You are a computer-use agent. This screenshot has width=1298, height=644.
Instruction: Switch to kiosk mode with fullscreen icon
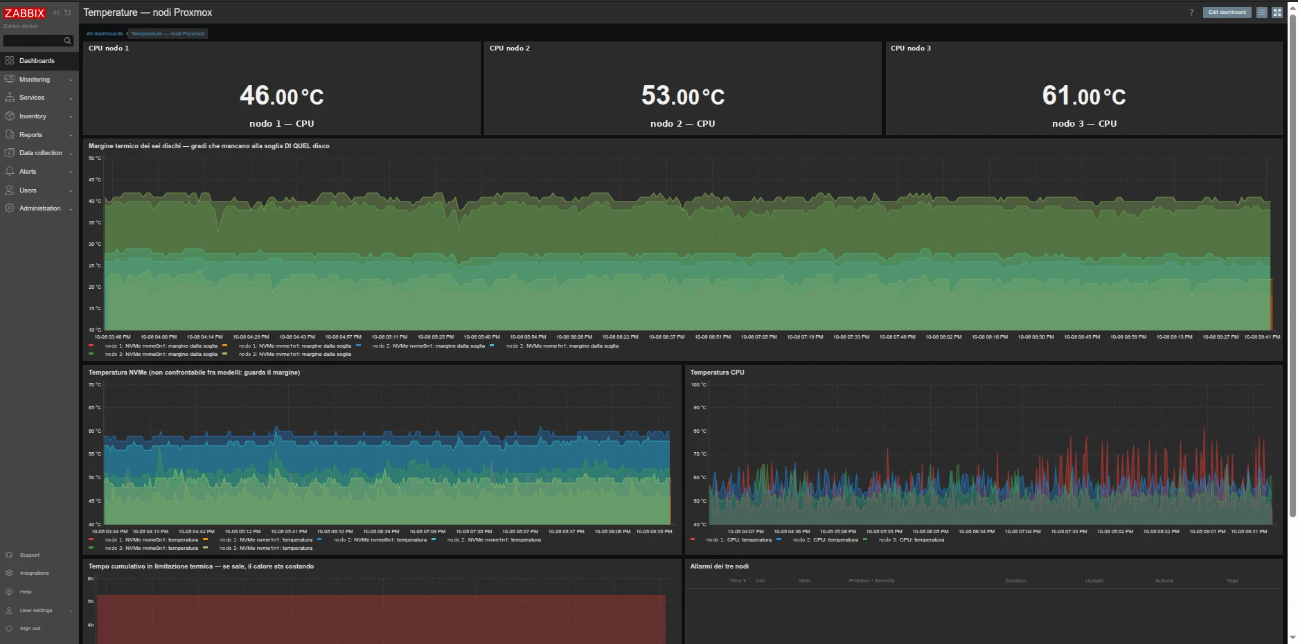click(1277, 12)
